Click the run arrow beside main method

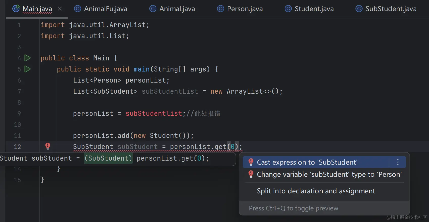tap(28, 69)
